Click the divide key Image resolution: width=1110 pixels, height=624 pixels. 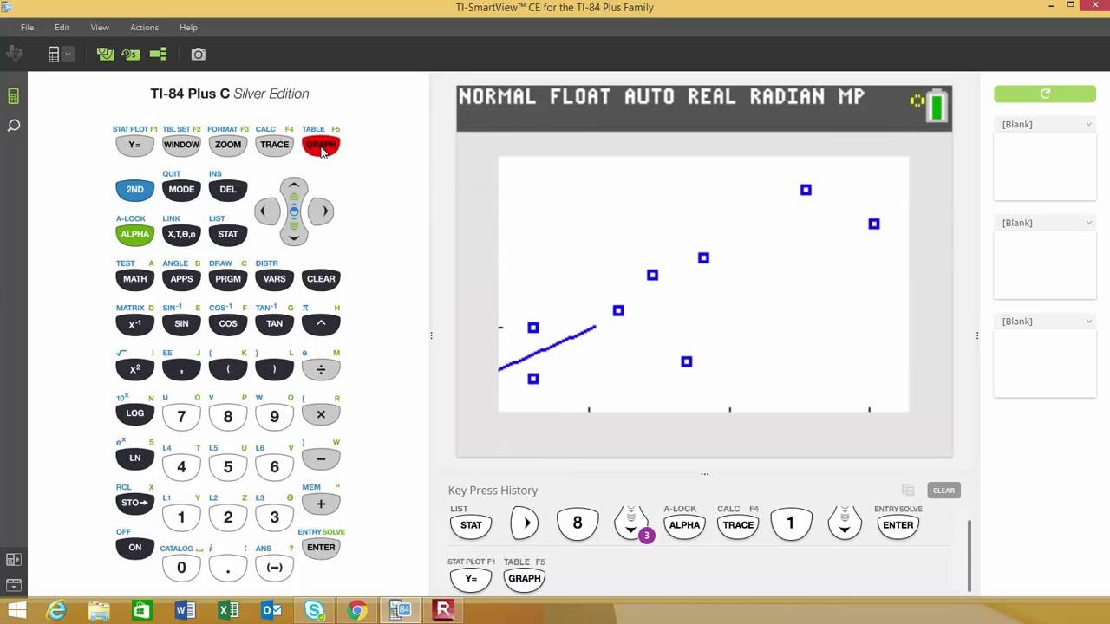coord(321,369)
